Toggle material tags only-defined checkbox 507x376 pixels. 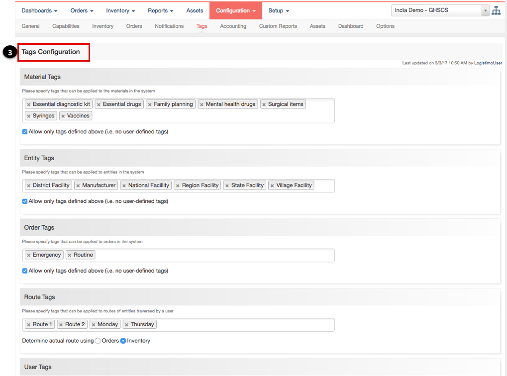[x=25, y=132]
